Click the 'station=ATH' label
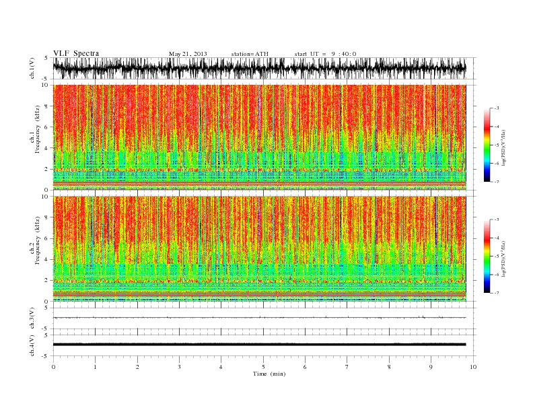This screenshot has height=412, width=533. pyautogui.click(x=250, y=54)
